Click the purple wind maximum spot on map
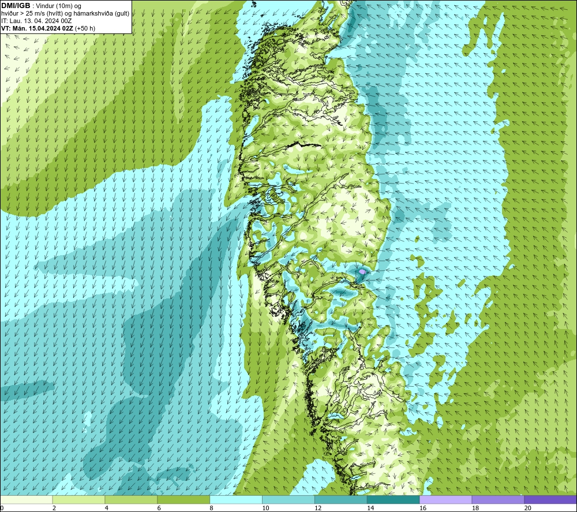577x512 pixels. click(362, 272)
